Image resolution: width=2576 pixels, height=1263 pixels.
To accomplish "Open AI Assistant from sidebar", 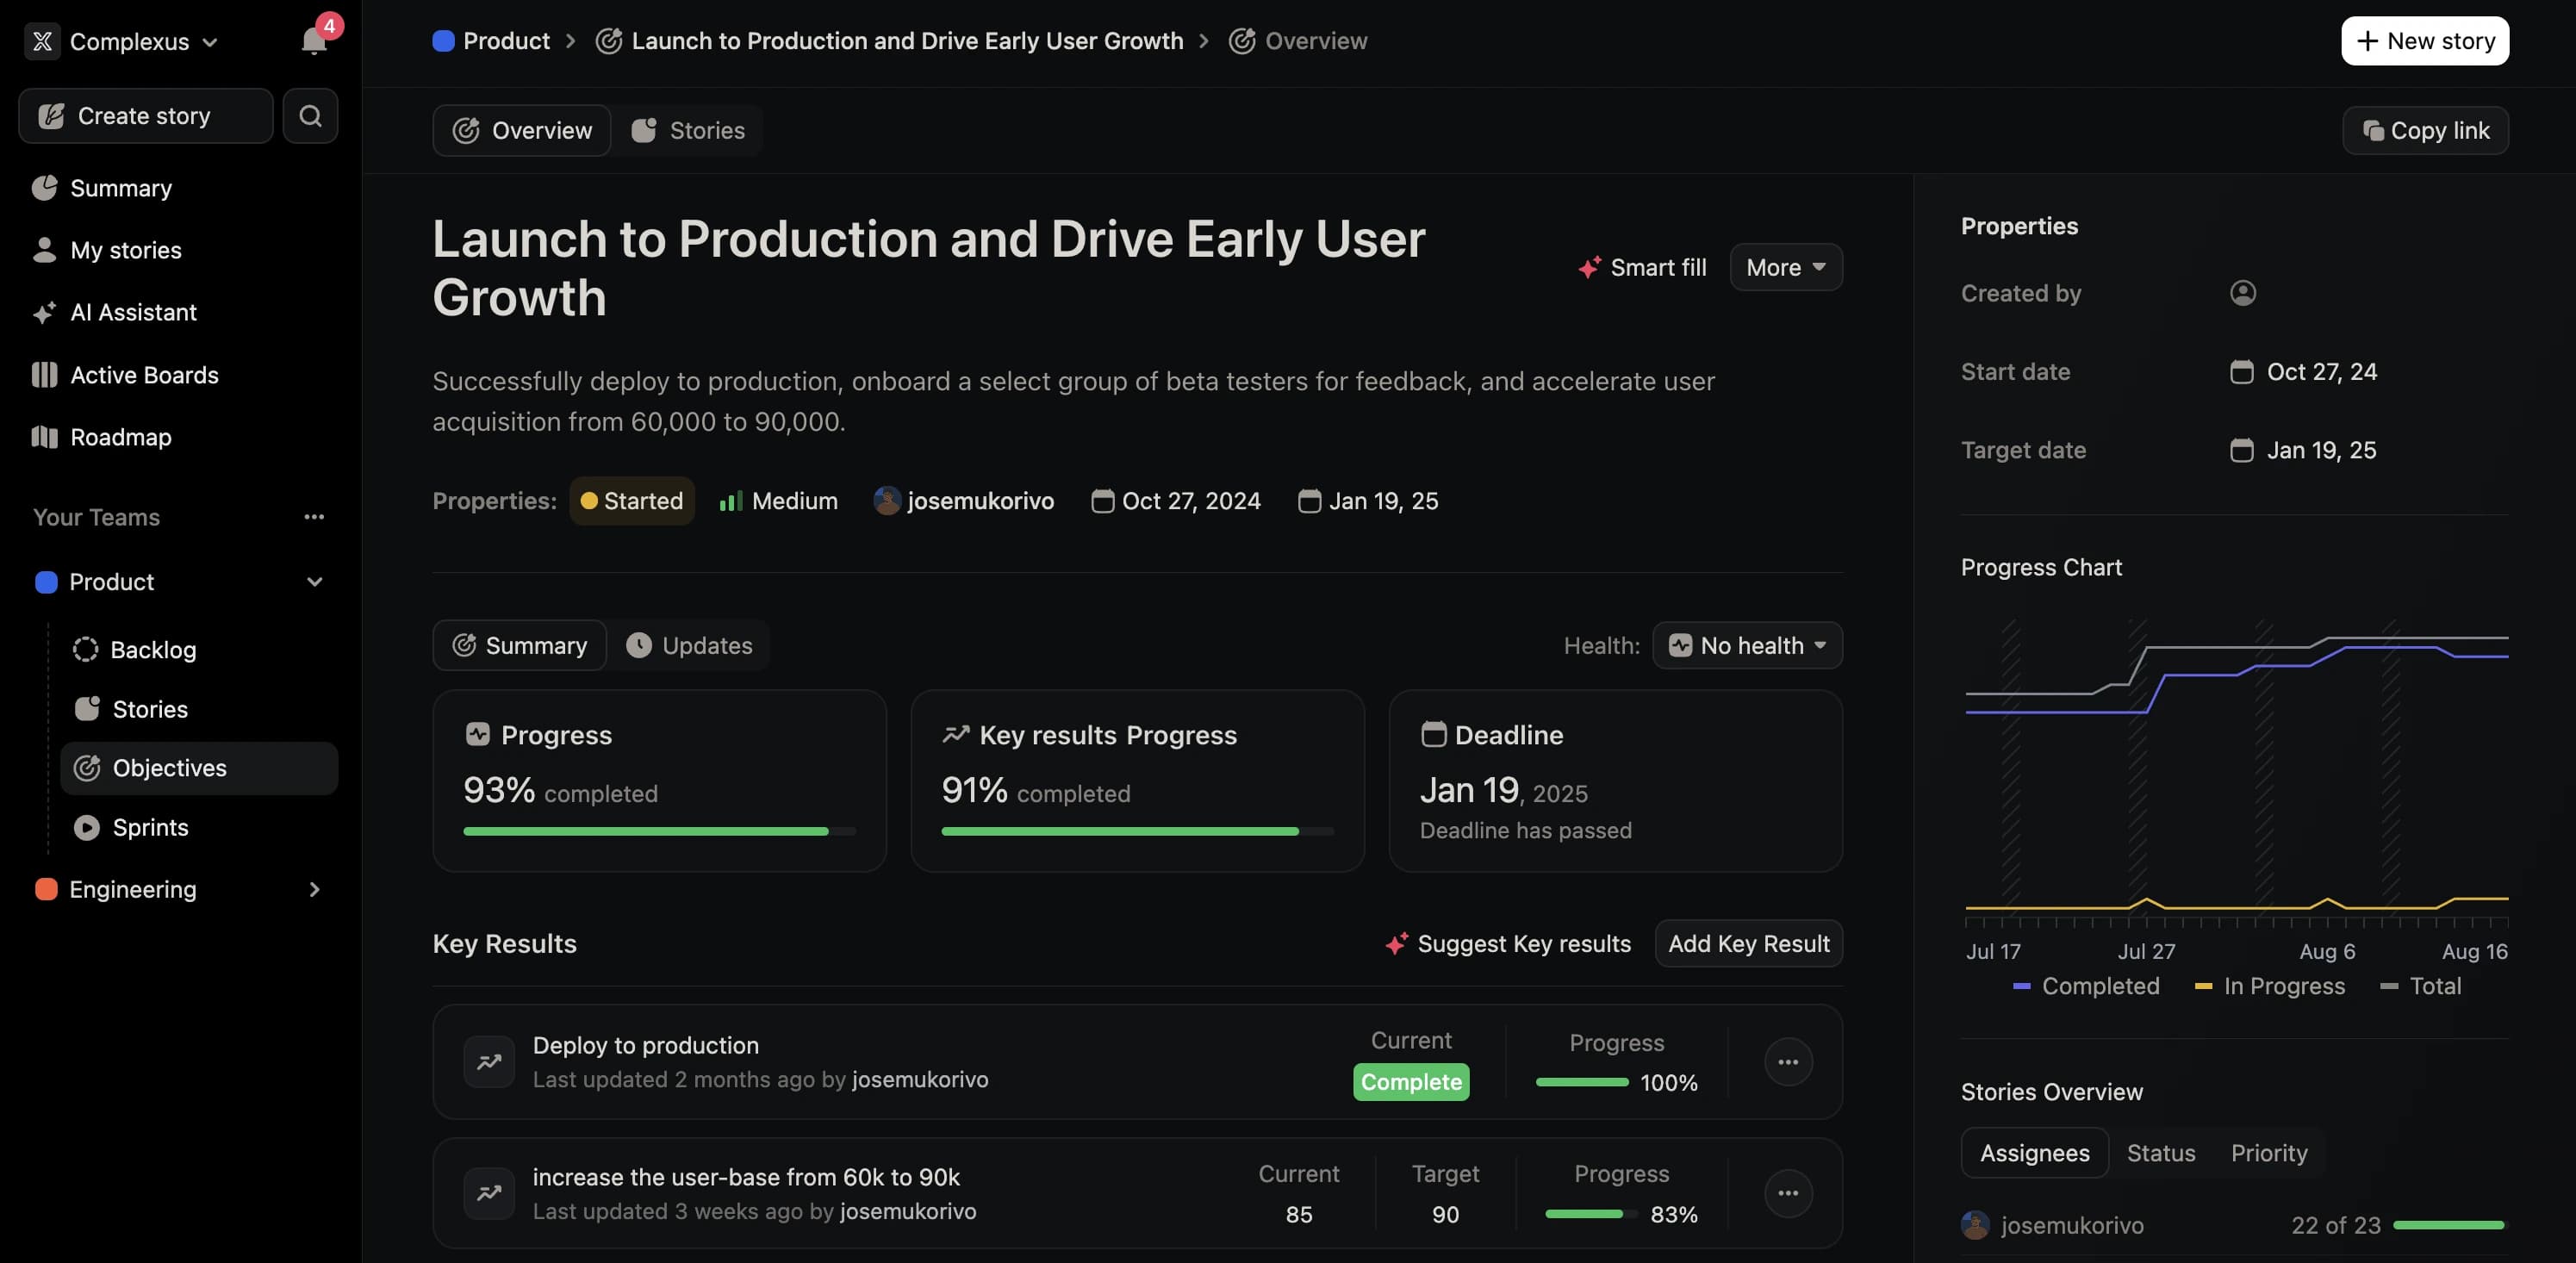I will (133, 312).
